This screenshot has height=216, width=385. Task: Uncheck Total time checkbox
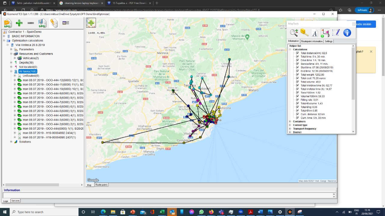pyautogui.click(x=297, y=57)
